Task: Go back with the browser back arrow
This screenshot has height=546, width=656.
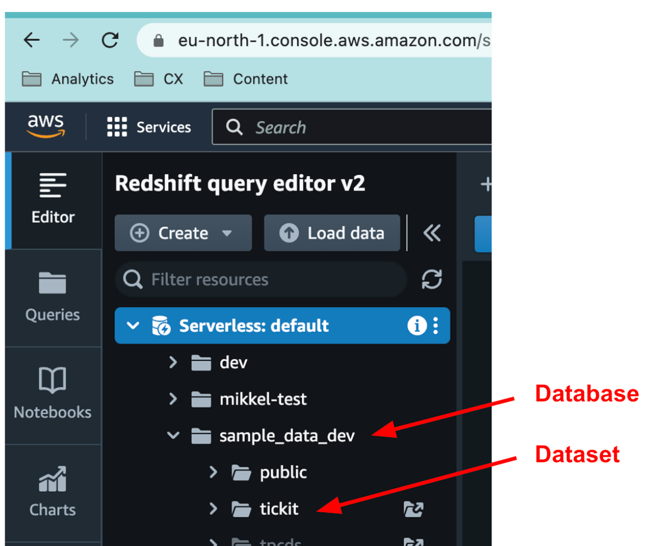Action: [x=31, y=40]
